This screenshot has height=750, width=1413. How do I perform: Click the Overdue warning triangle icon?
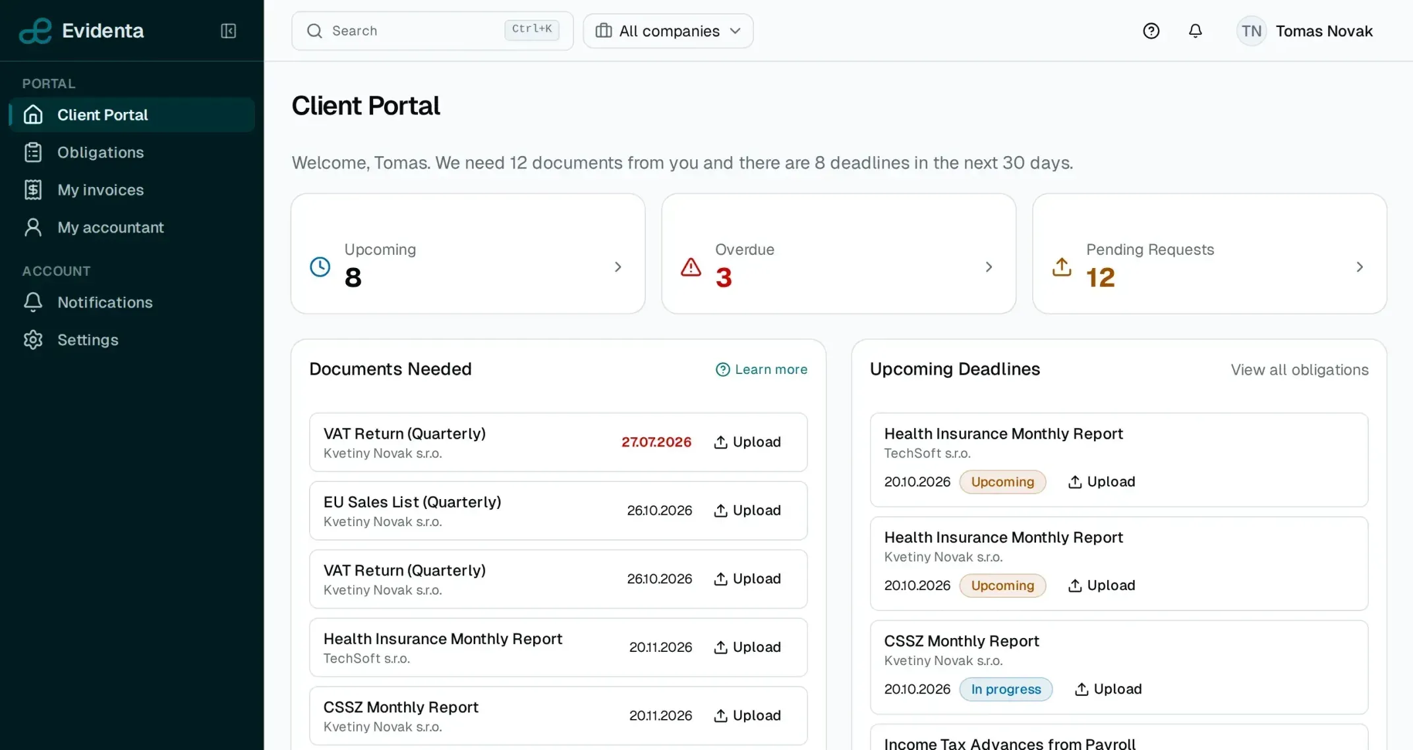691,267
